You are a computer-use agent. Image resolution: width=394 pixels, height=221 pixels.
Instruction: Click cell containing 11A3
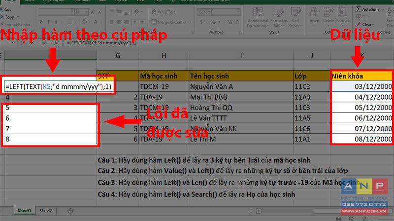[x=312, y=97]
